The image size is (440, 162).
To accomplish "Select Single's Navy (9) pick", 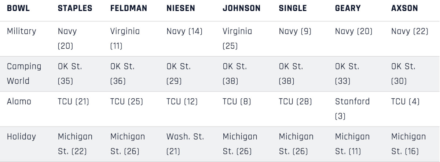I will tap(295, 31).
